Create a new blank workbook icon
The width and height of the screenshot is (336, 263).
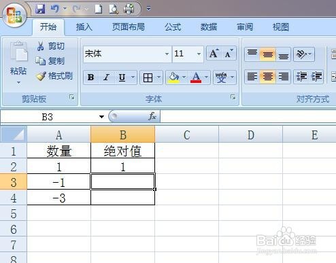[98, 9]
